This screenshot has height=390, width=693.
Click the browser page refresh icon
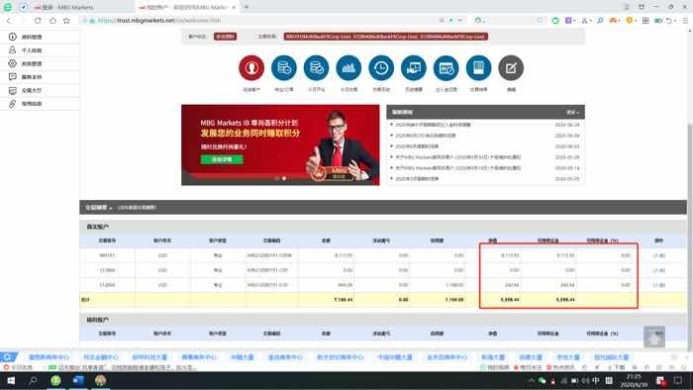[38, 21]
